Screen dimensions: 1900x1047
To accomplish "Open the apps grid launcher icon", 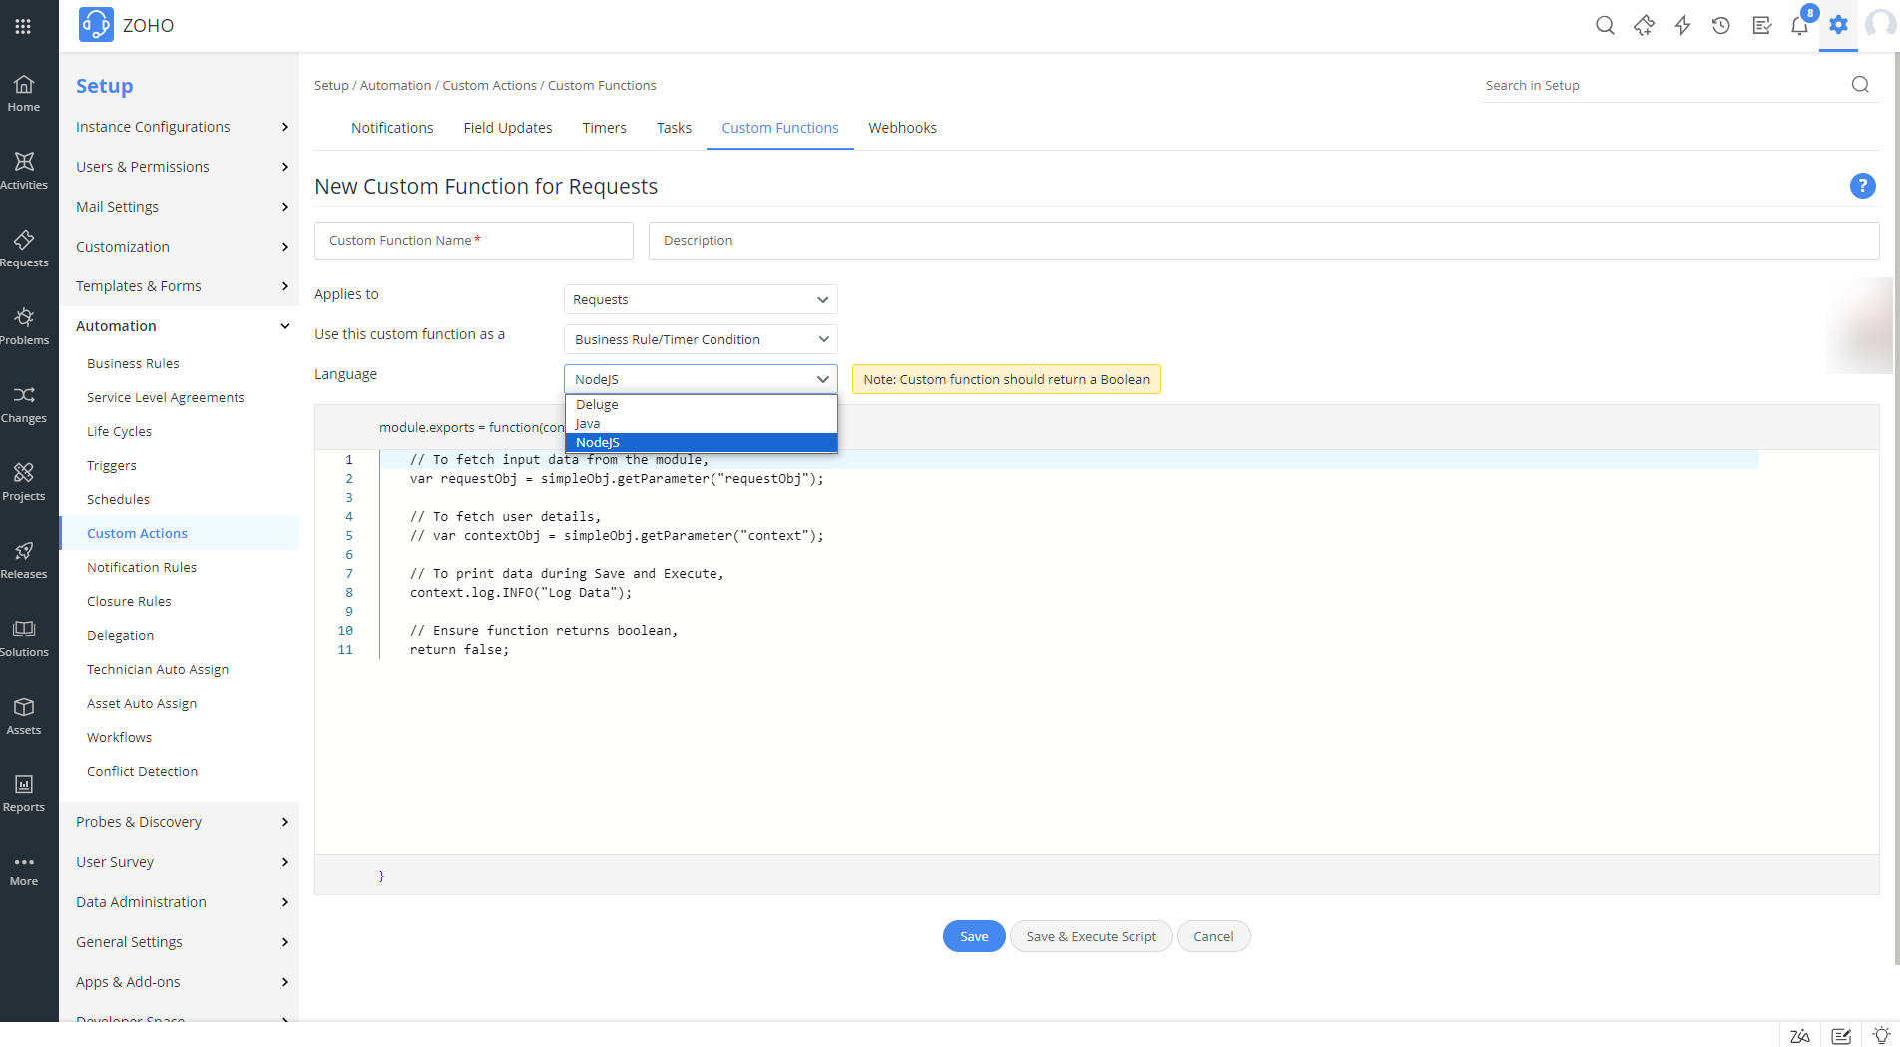I will point(23,26).
